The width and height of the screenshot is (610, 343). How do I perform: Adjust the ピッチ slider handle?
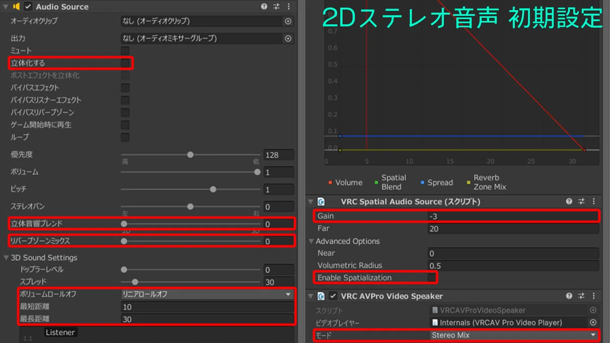point(213,189)
